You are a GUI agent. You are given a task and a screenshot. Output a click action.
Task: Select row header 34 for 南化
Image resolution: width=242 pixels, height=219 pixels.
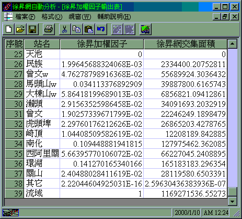(x=14, y=144)
